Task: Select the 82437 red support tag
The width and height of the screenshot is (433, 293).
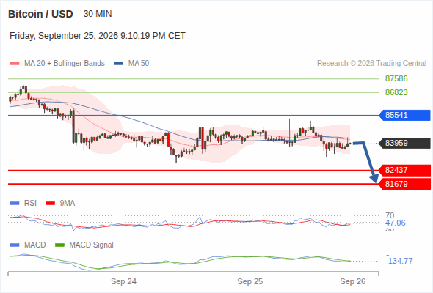Action: (404, 171)
